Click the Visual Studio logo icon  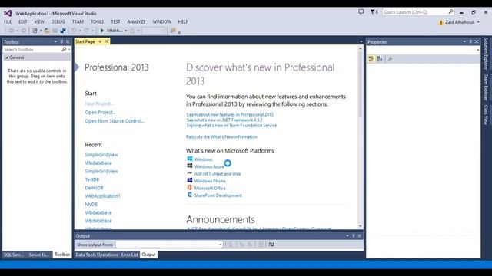click(x=8, y=14)
